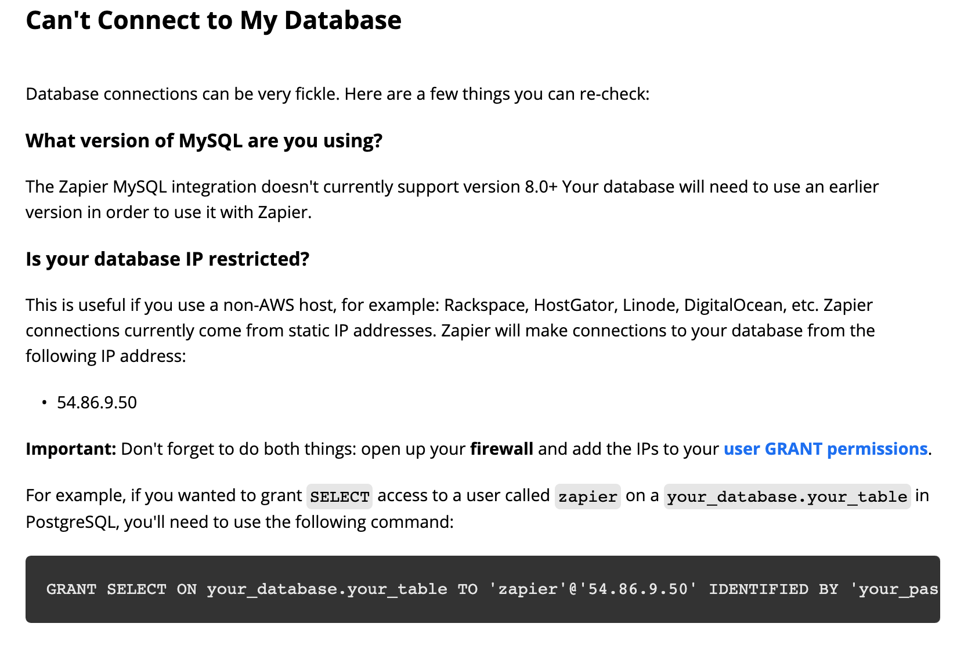975x645 pixels.
Task: Click the SELECT inline code snippet
Action: [x=340, y=497]
